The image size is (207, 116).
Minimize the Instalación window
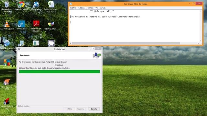click(x=89, y=49)
